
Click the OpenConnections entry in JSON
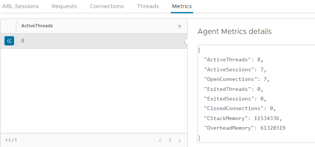(237, 79)
